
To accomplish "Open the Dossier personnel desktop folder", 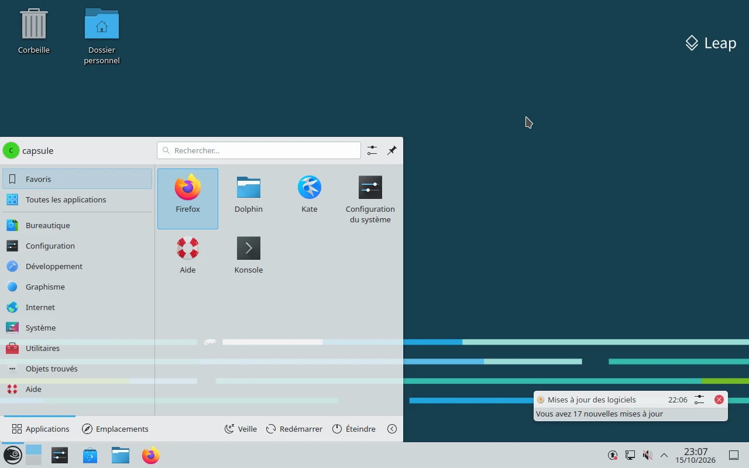I will point(102,36).
